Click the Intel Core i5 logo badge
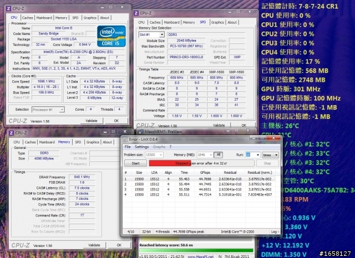The image size is (355, 258). click(x=111, y=36)
